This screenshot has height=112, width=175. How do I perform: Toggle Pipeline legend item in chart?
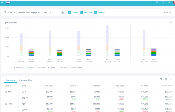point(52,67)
